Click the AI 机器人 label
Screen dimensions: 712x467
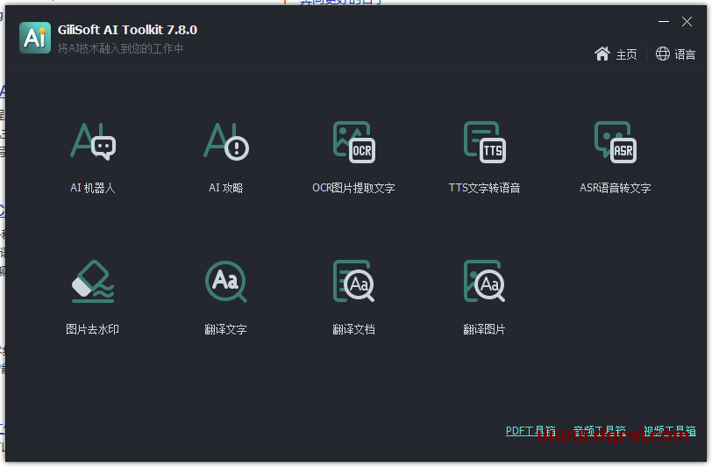coord(93,188)
